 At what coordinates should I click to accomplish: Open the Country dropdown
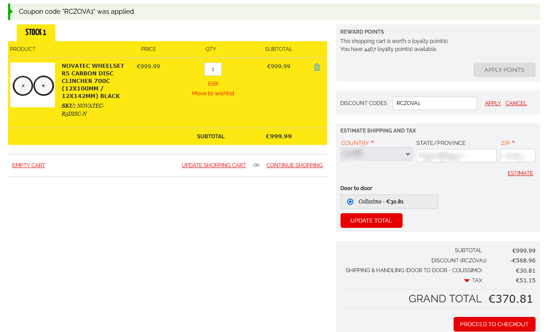(x=376, y=154)
